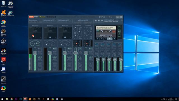
Task: Click the Voicemeeter taskbar icon
Action: (x=25, y=99)
